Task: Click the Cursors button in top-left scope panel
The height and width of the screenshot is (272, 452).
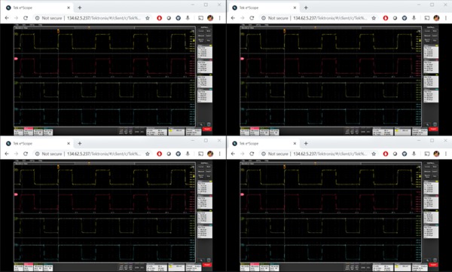Action: (x=201, y=31)
